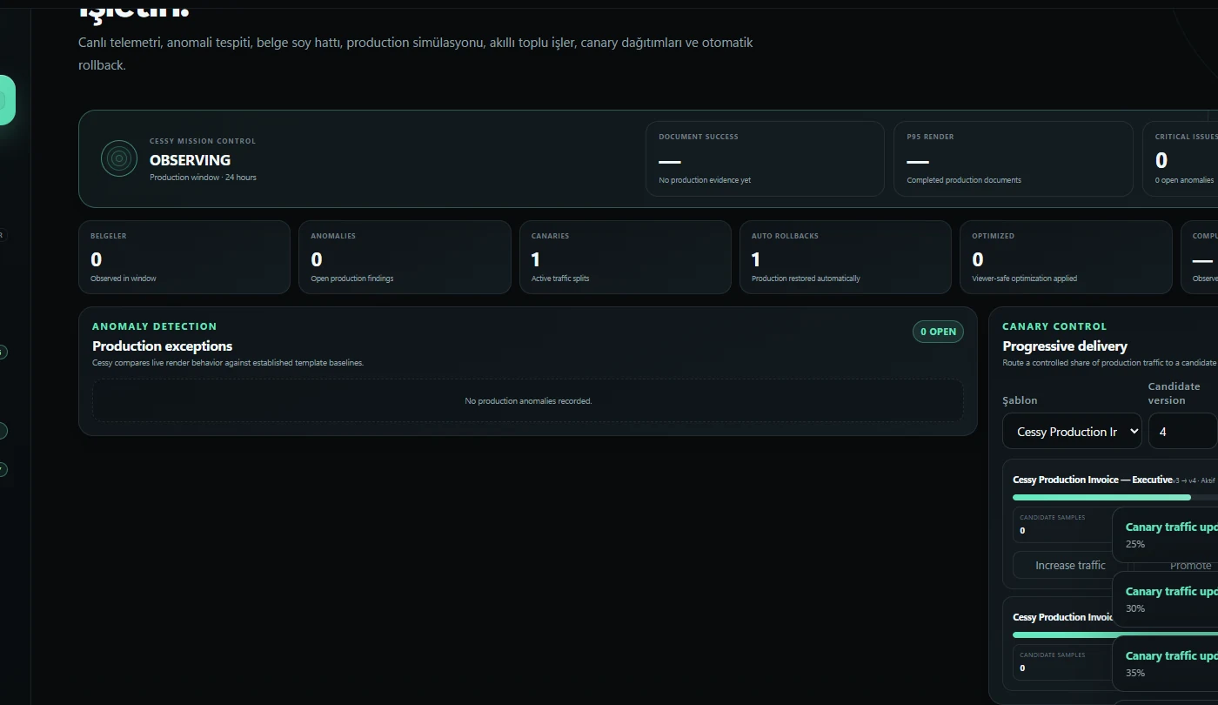Open the Şablon template dropdown
Viewport: 1218px width, 705px height.
point(1072,431)
